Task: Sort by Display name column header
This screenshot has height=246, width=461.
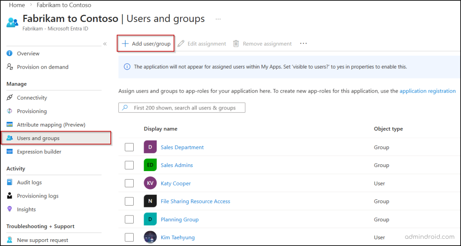Action: coord(161,129)
